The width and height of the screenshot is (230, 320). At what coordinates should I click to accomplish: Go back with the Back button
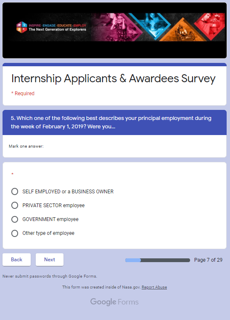point(16,260)
